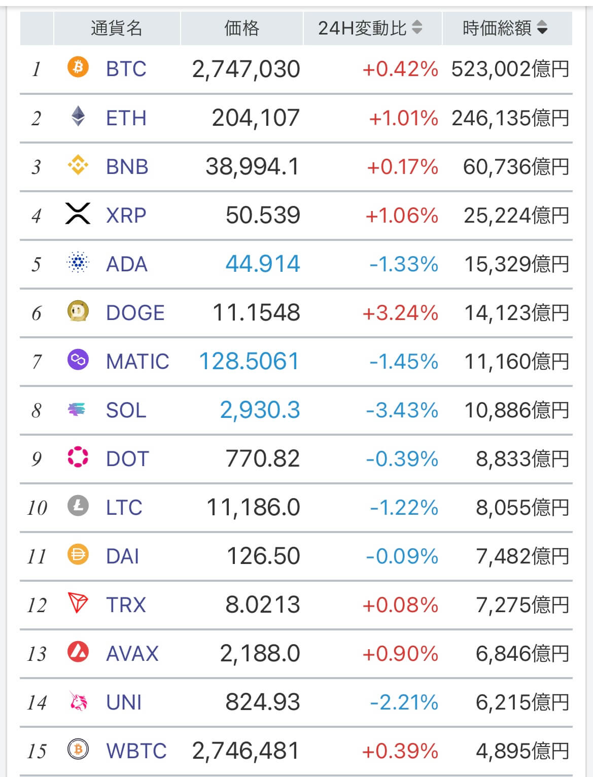Click the red TRON triangle icon

tap(78, 603)
